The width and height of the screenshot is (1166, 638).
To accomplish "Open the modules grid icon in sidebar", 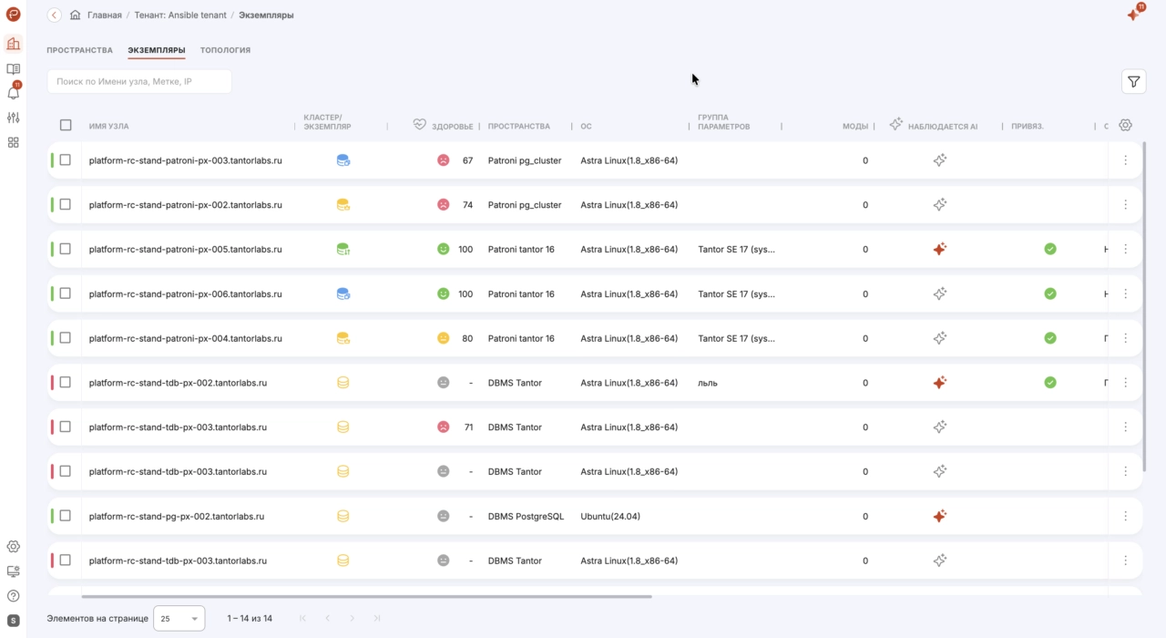I will [13, 142].
